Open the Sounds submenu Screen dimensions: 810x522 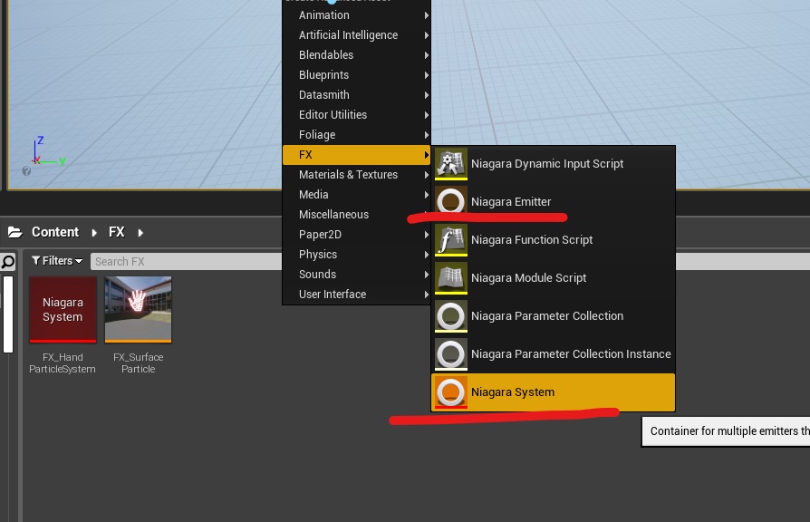click(x=356, y=275)
